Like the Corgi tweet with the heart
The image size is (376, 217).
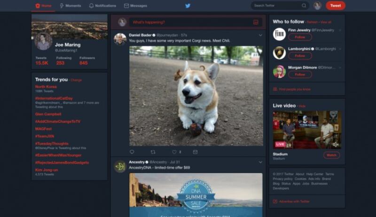pyautogui.click(x=174, y=152)
